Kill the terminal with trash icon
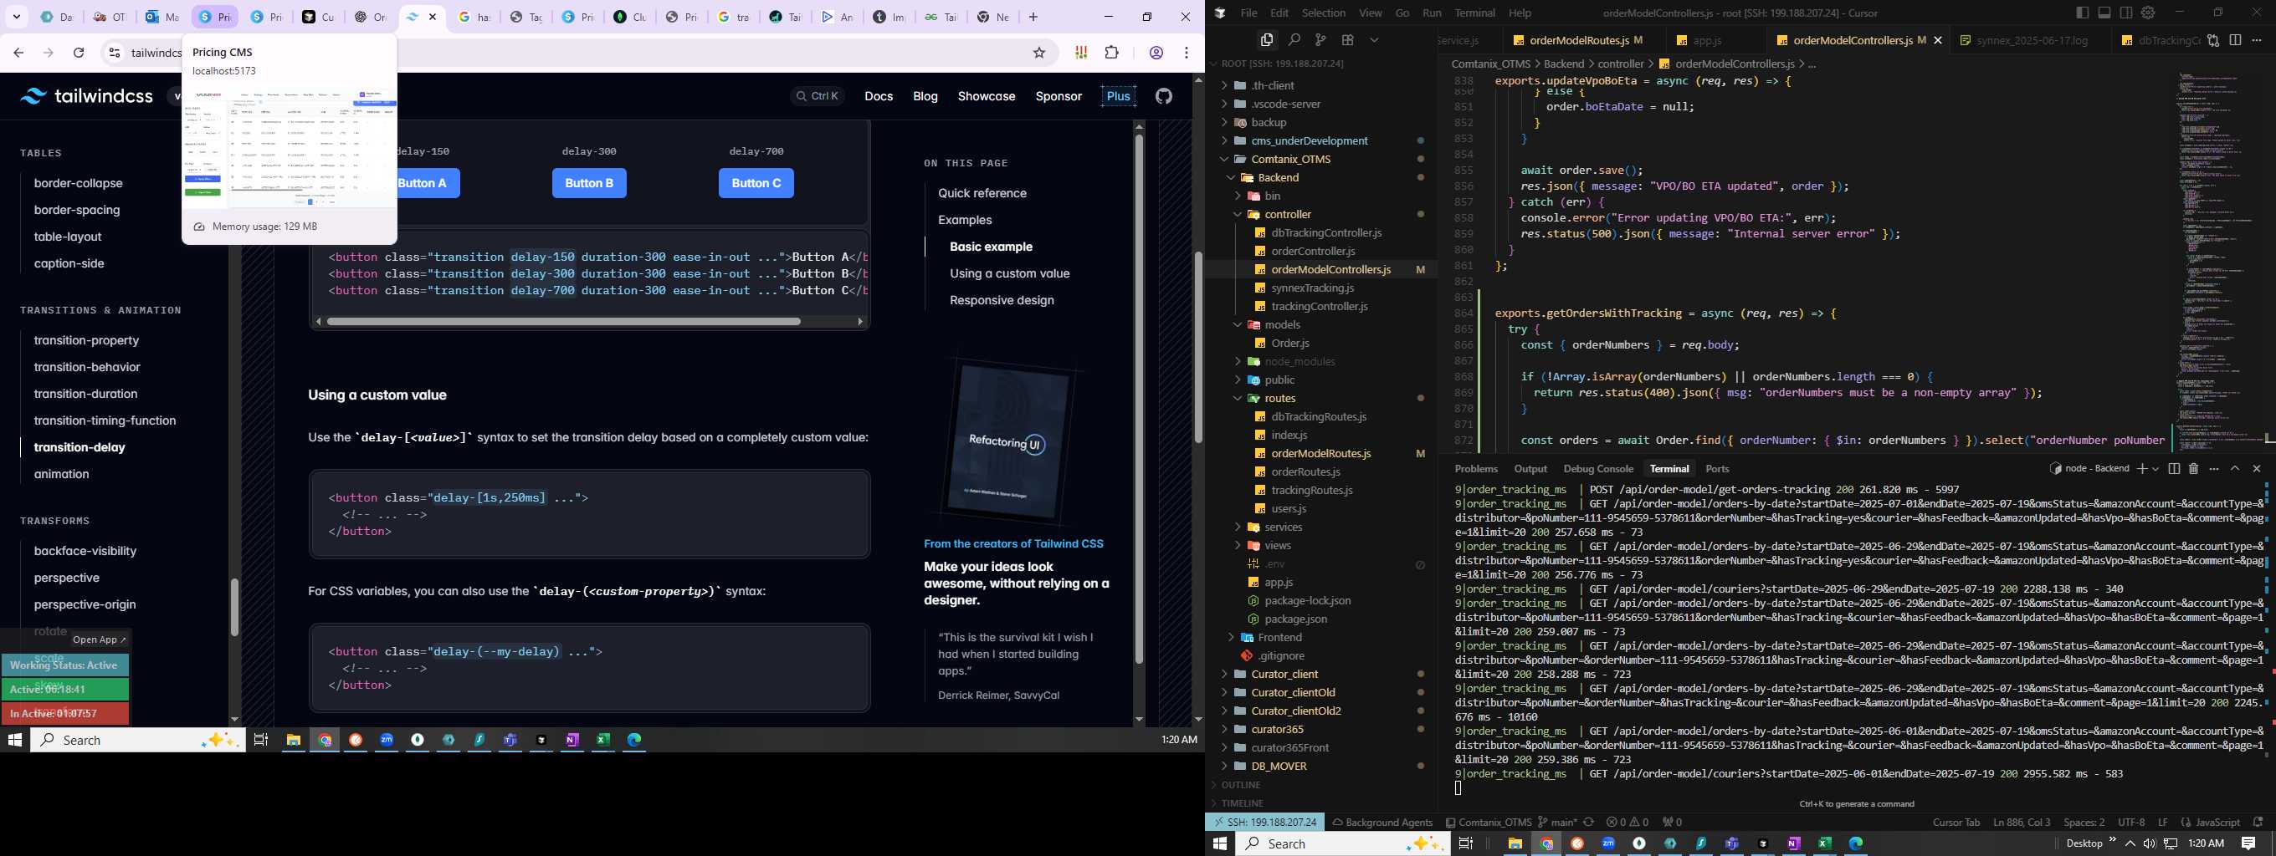This screenshot has width=2276, height=856. pyautogui.click(x=2194, y=469)
